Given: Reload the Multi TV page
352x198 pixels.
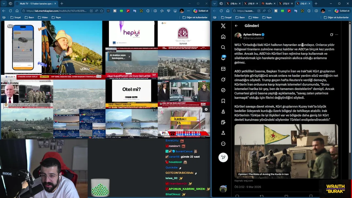Looking at the screenshot, I should tap(10, 11).
